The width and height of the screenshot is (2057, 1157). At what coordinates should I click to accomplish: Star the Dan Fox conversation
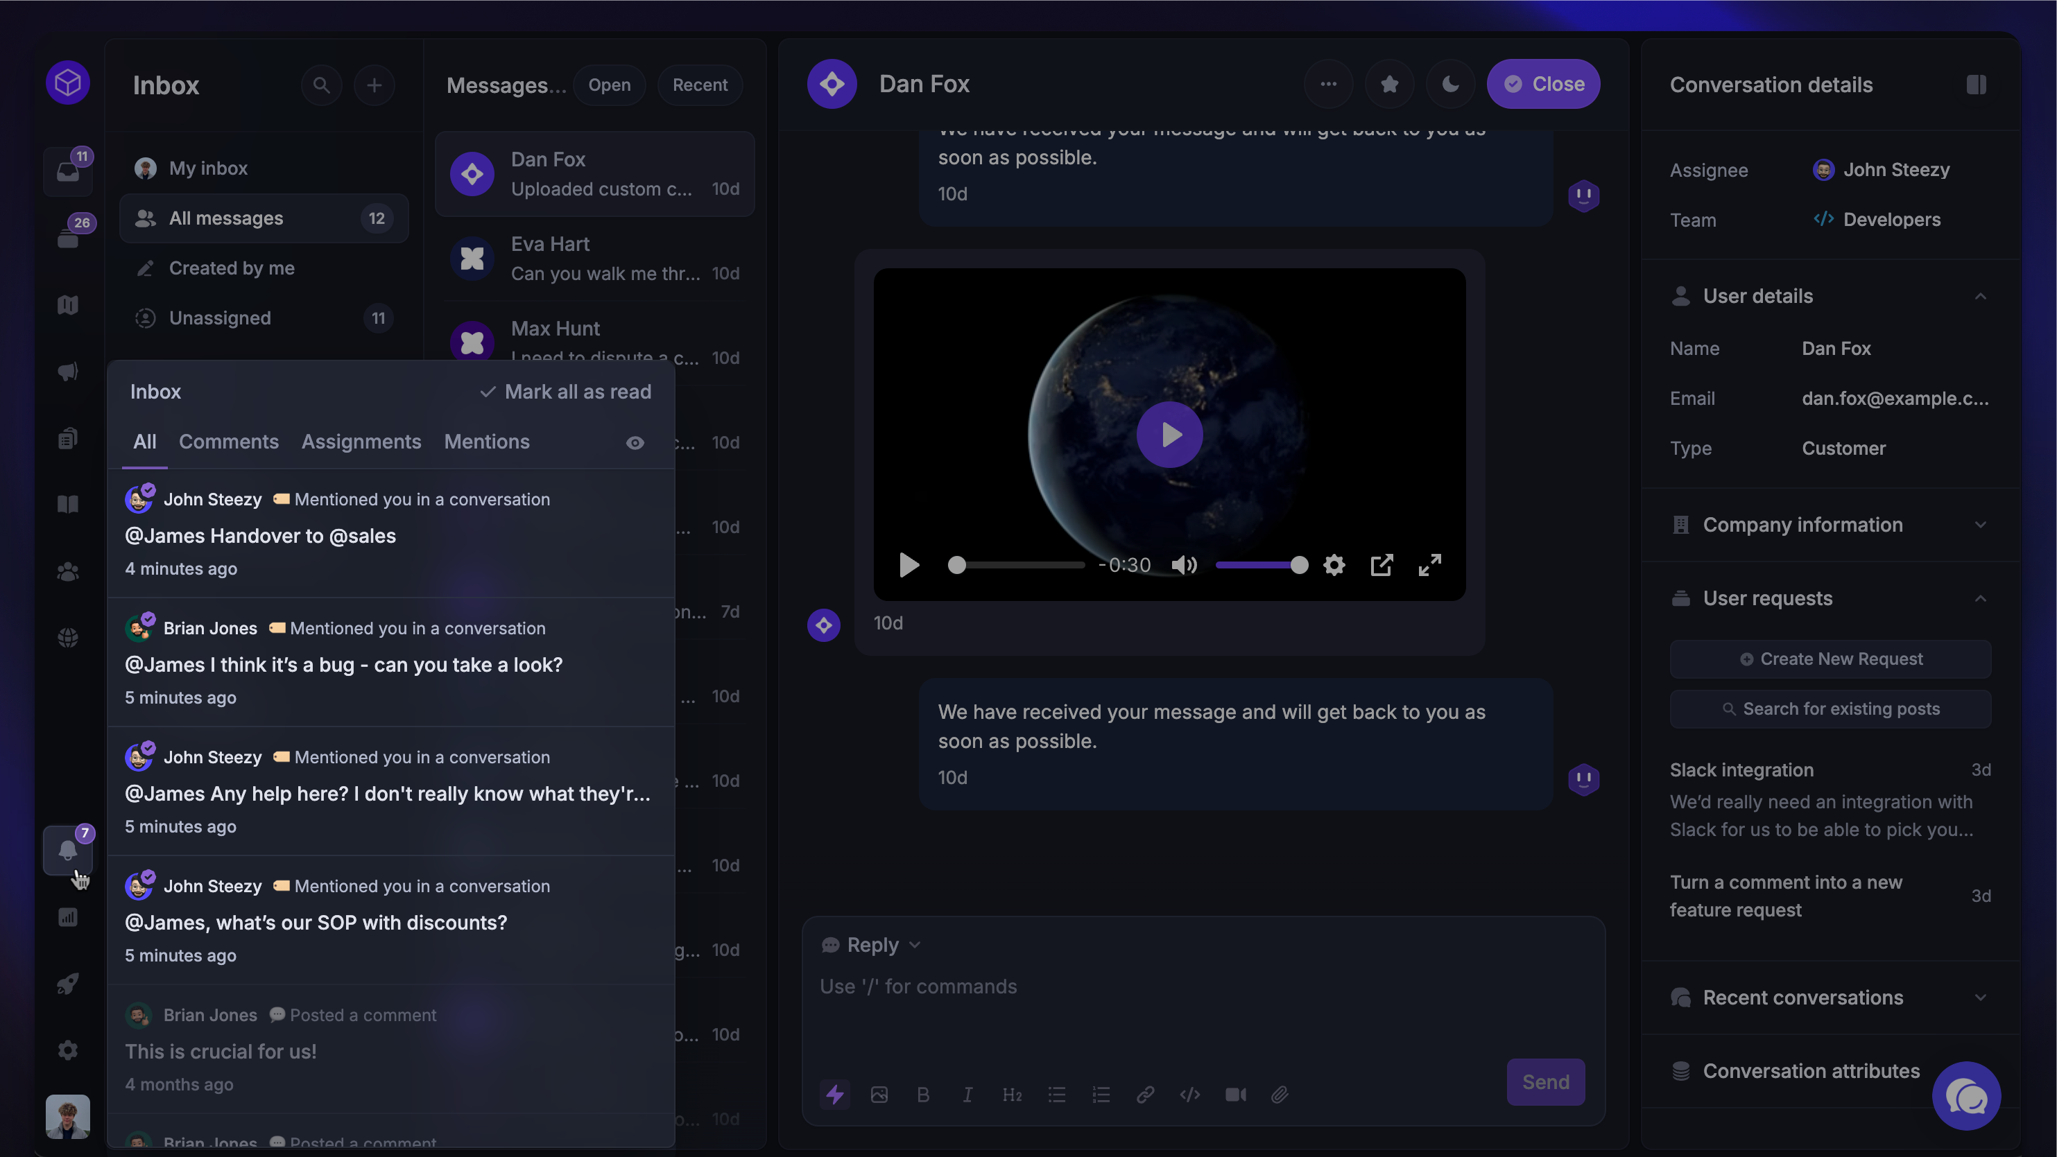click(1389, 84)
